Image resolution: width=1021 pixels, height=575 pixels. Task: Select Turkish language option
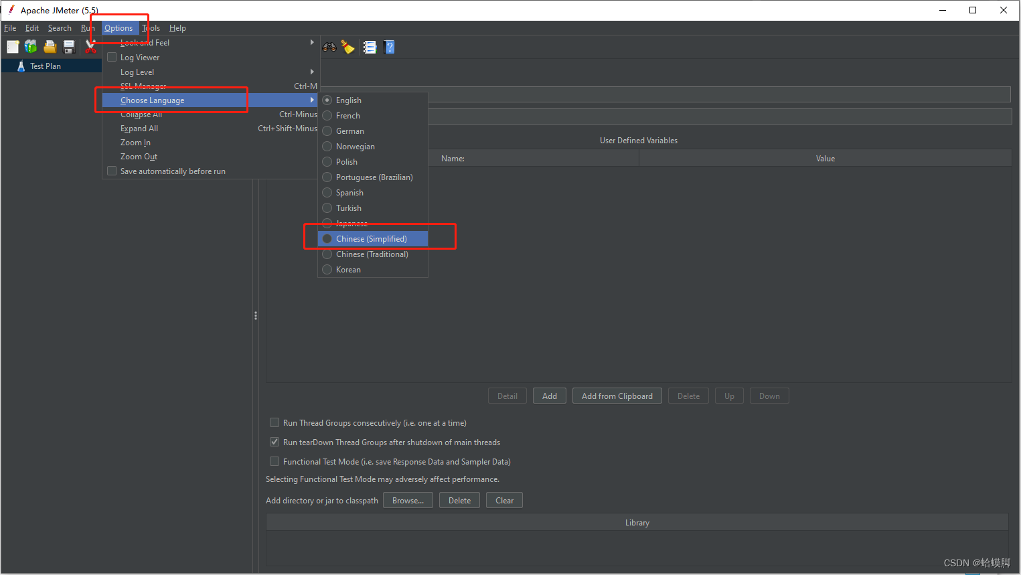(x=373, y=208)
